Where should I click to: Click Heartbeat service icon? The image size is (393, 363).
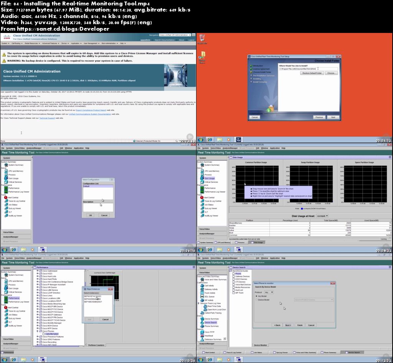(202, 336)
